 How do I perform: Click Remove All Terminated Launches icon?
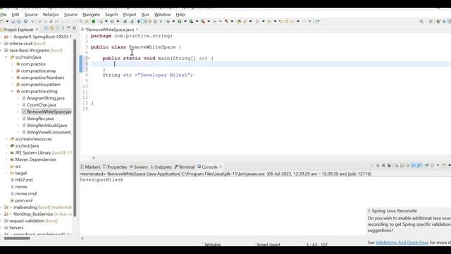389,166
